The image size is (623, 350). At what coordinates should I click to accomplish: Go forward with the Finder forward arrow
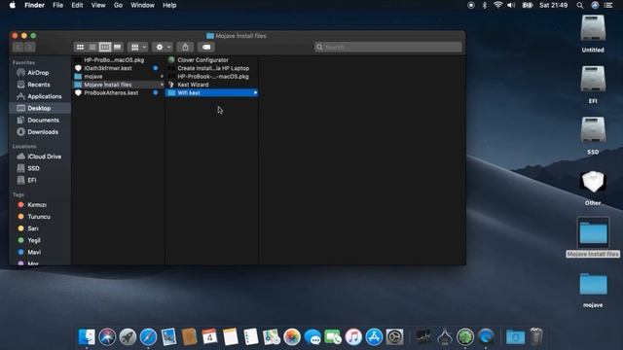click(x=30, y=48)
